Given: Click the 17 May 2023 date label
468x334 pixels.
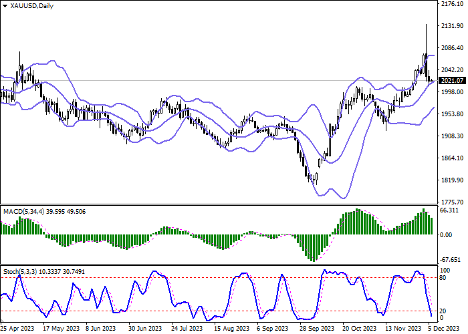Looking at the screenshot, I should click(62, 329).
